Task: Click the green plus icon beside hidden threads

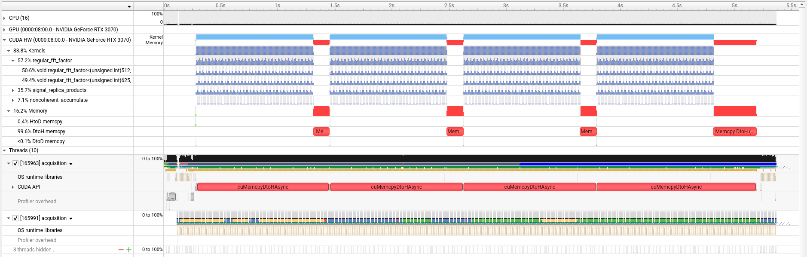Action: click(128, 250)
